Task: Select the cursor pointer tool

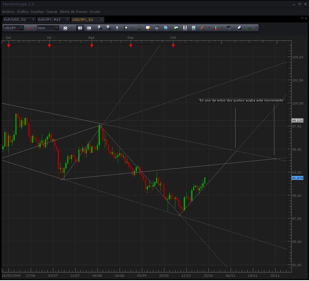Action: (117, 28)
